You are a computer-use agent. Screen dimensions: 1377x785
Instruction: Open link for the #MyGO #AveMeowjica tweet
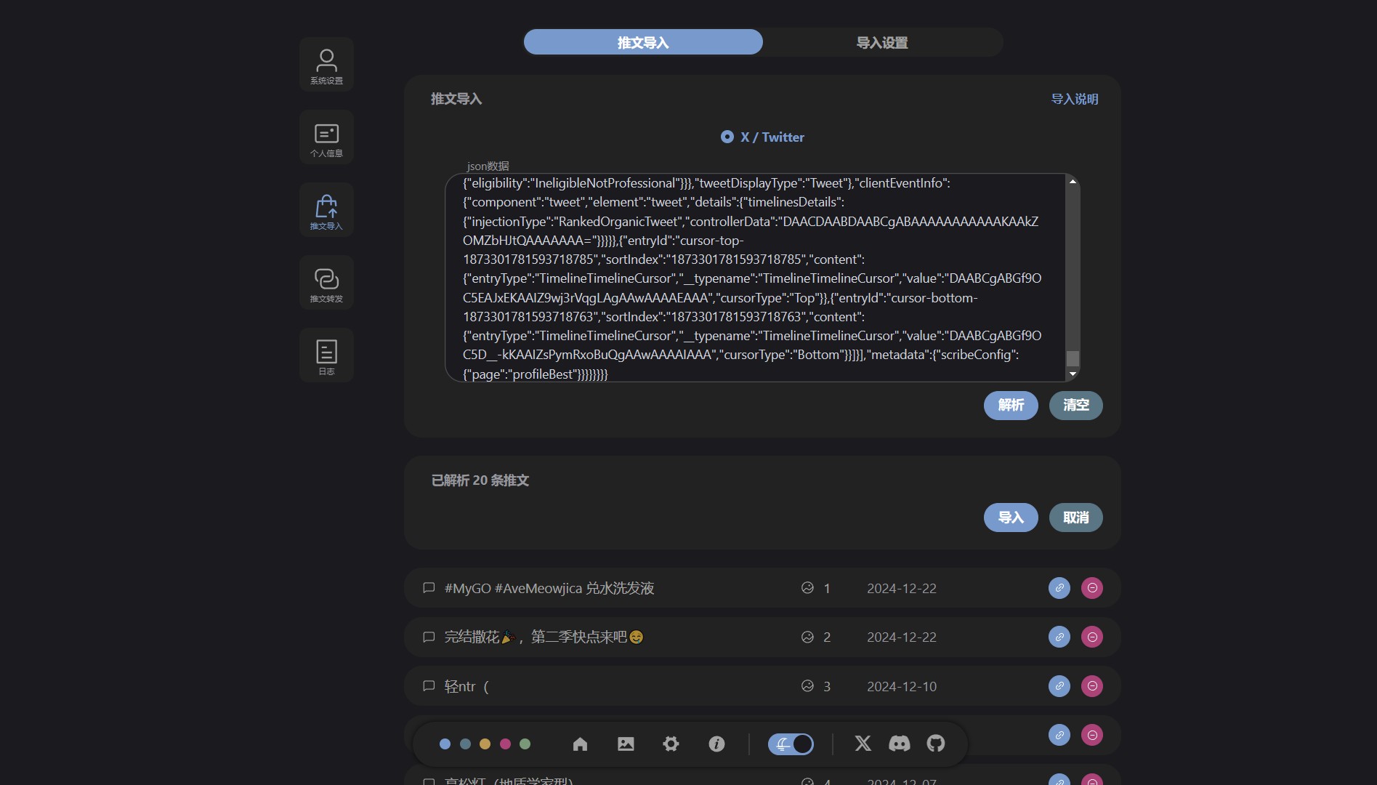[x=1059, y=588]
